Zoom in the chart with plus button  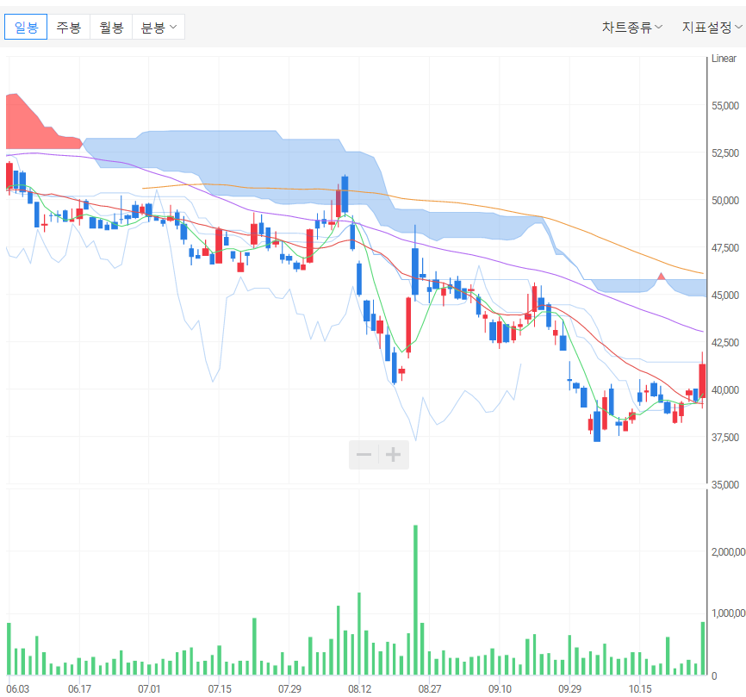[x=393, y=455]
